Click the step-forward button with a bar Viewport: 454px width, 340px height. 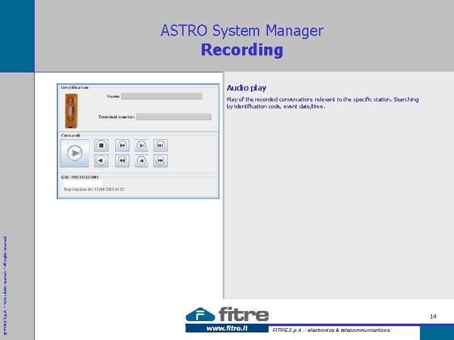(141, 145)
